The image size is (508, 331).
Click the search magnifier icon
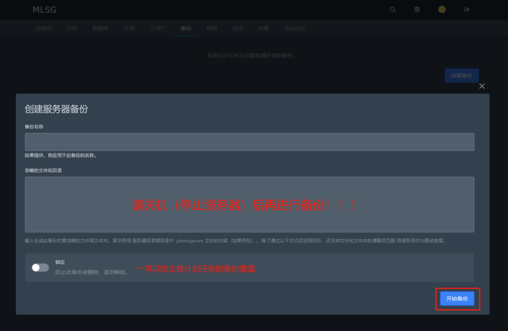point(393,9)
